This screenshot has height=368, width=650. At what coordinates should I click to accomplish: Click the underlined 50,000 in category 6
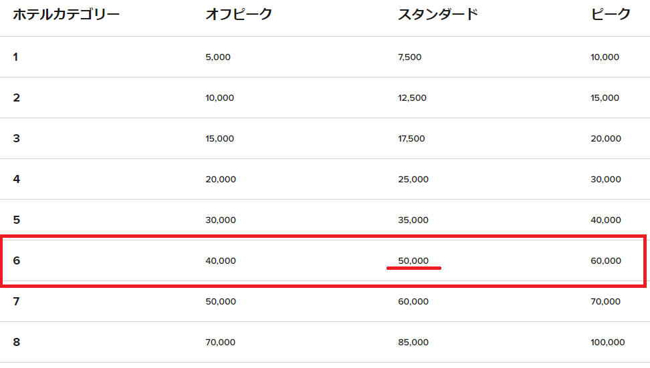[413, 261]
